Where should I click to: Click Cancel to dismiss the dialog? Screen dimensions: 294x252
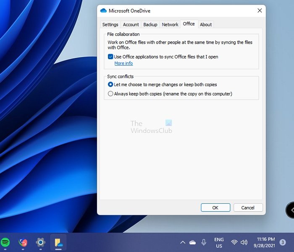[x=248, y=207]
